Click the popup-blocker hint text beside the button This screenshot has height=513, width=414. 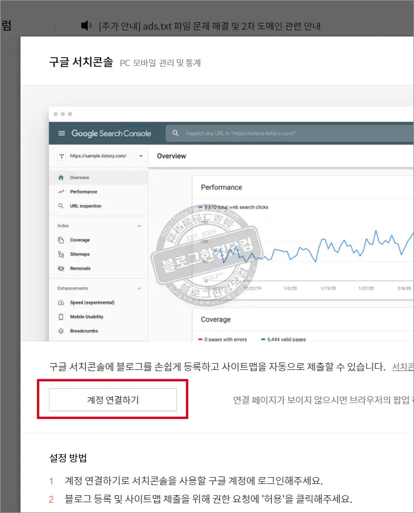point(323,400)
